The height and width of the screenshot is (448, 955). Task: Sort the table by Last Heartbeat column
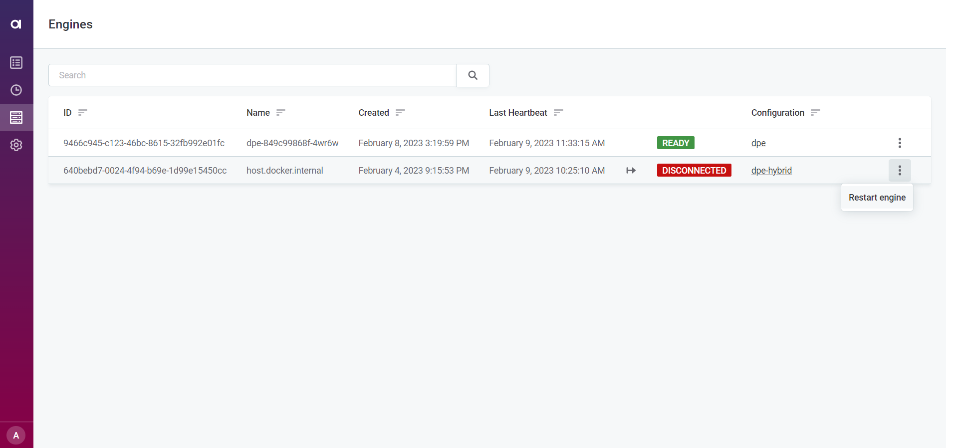coord(558,113)
